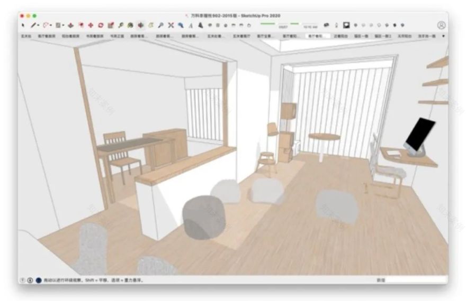
Task: Select the highlighted active scene tab
Action: coord(315,36)
